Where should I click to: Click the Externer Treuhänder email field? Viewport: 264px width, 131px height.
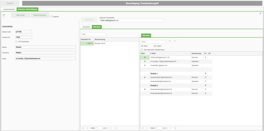[132, 20]
